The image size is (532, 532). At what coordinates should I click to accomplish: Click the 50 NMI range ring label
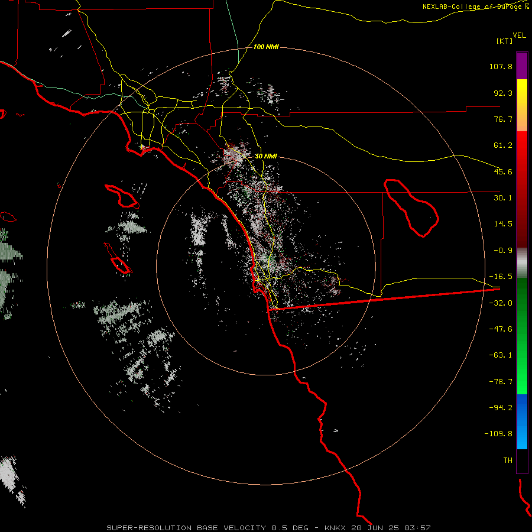click(266, 157)
